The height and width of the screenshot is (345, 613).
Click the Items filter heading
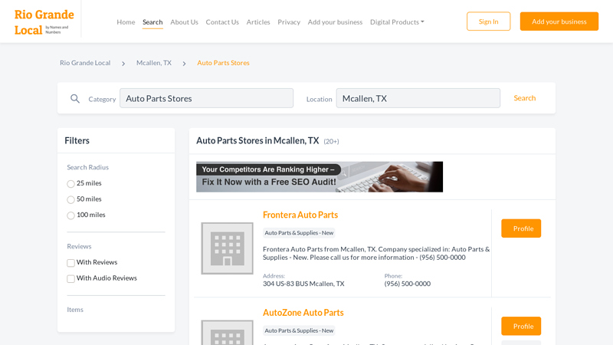click(75, 310)
